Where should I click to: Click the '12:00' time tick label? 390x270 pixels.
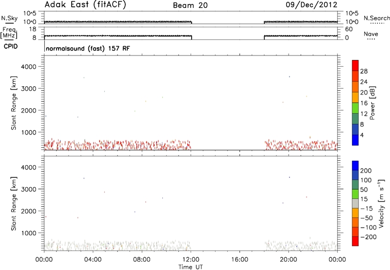coord(191,260)
